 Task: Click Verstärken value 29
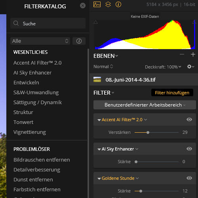[185, 132]
